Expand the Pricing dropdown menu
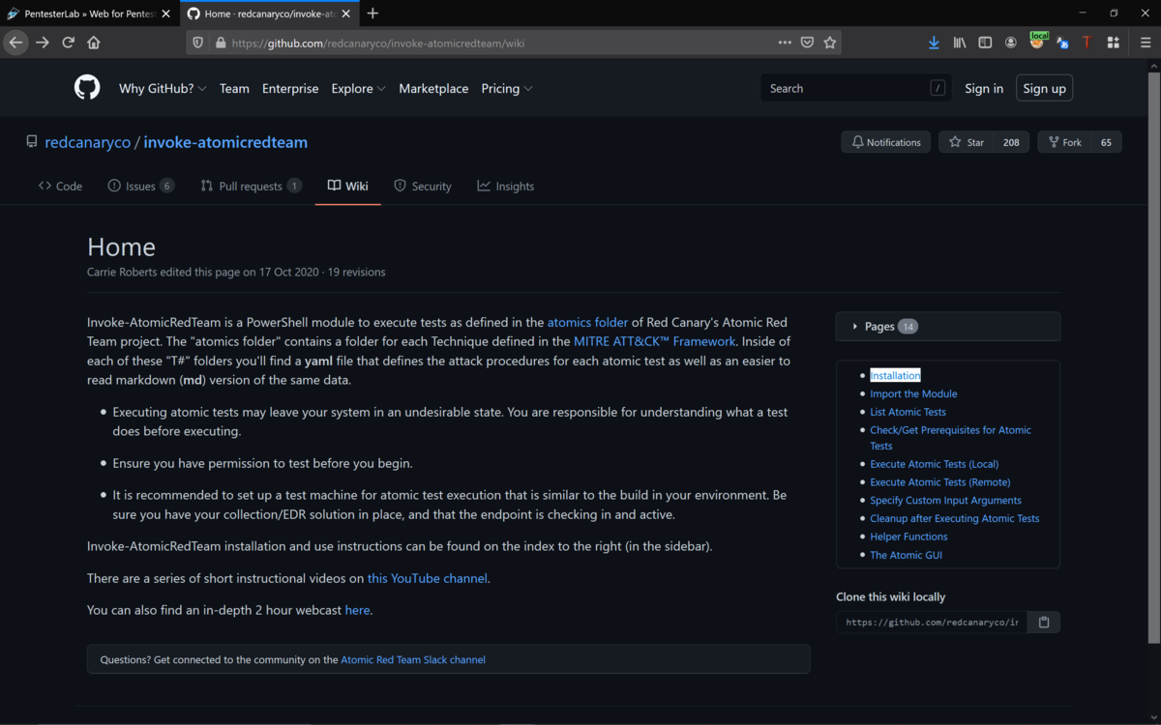1161x725 pixels. pyautogui.click(x=507, y=88)
